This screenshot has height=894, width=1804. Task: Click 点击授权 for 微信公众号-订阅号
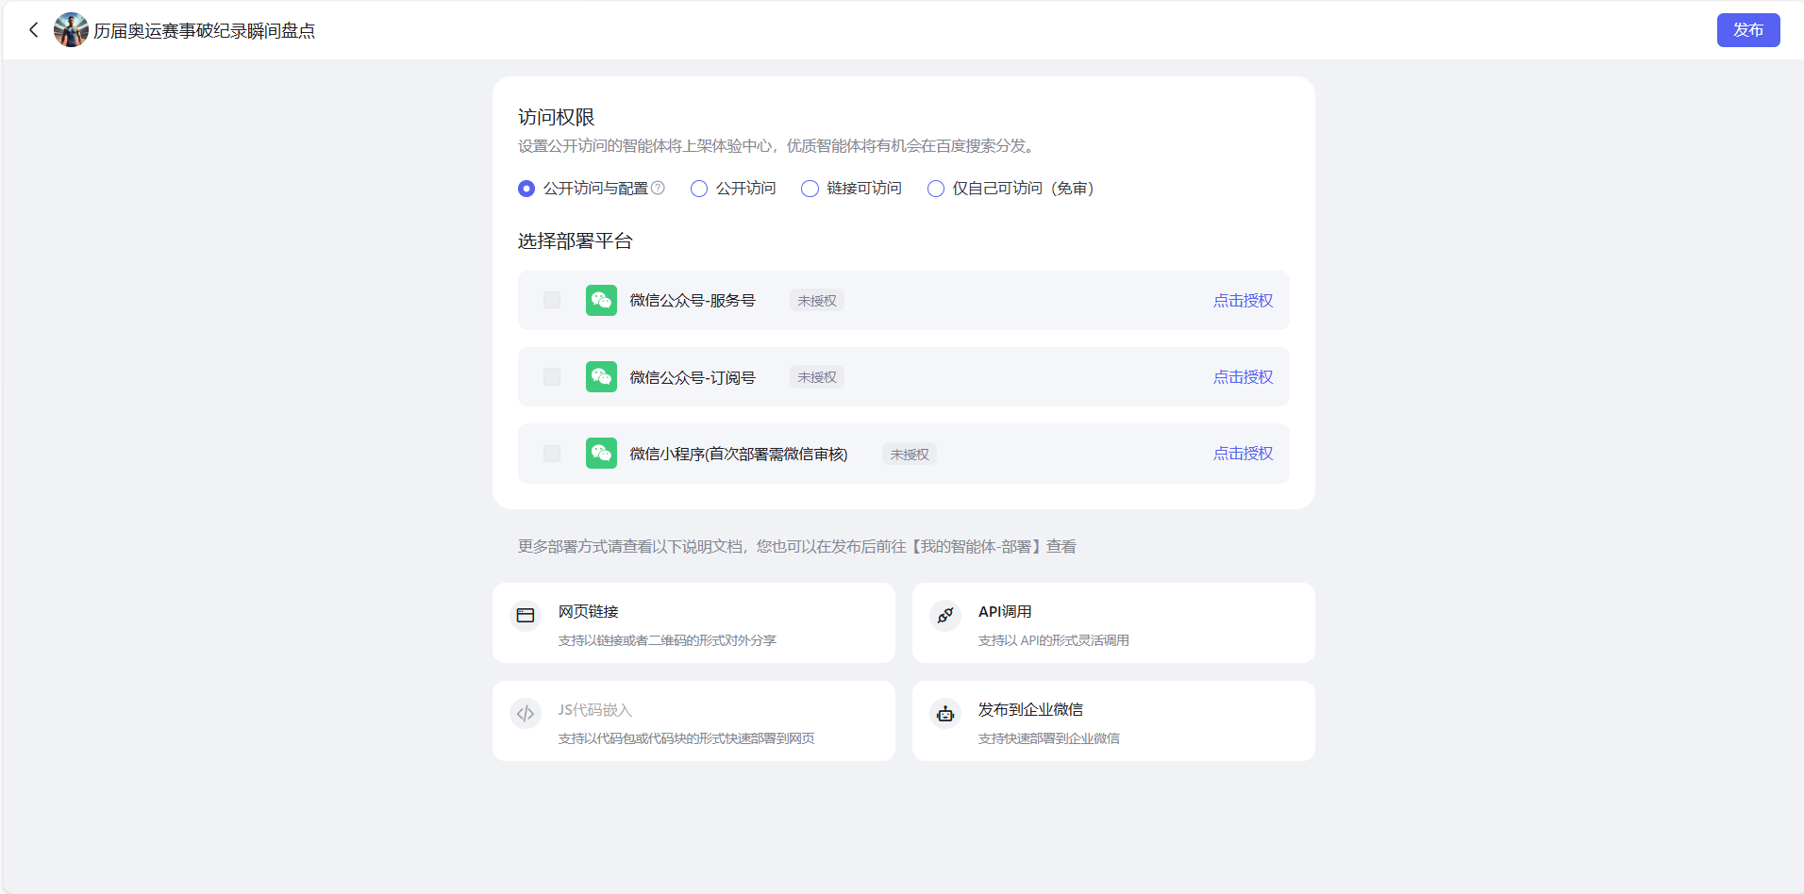pos(1243,376)
